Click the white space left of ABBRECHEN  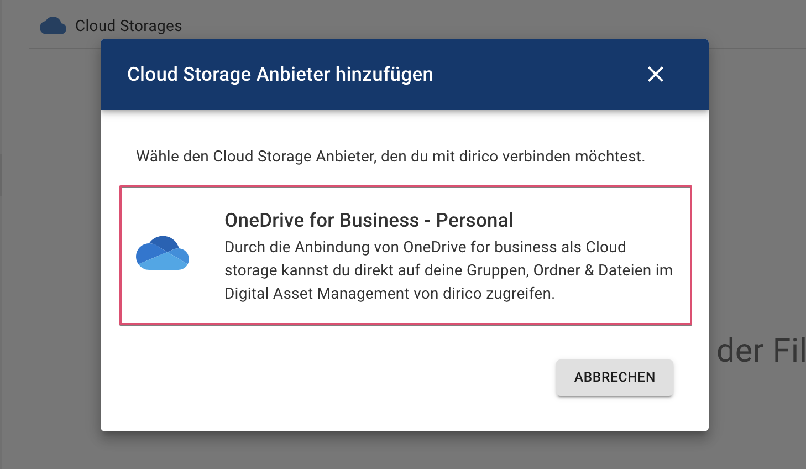332,378
